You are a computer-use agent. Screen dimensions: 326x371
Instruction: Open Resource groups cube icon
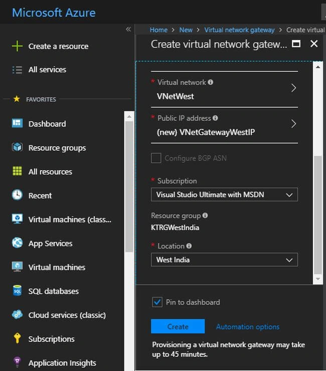(x=17, y=147)
